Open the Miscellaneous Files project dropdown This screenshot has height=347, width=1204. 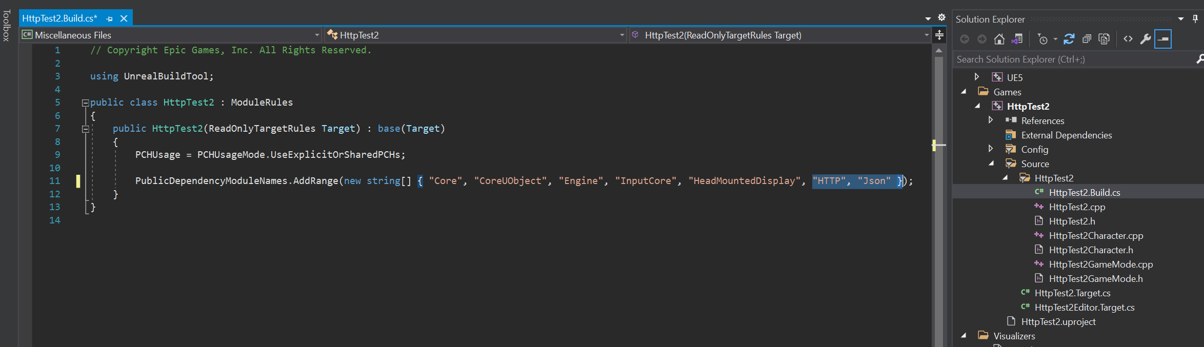pos(317,35)
